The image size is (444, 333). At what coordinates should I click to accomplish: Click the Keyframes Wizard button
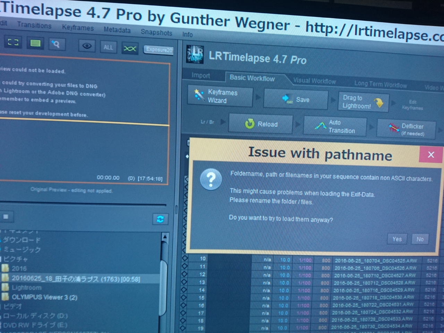220,96
